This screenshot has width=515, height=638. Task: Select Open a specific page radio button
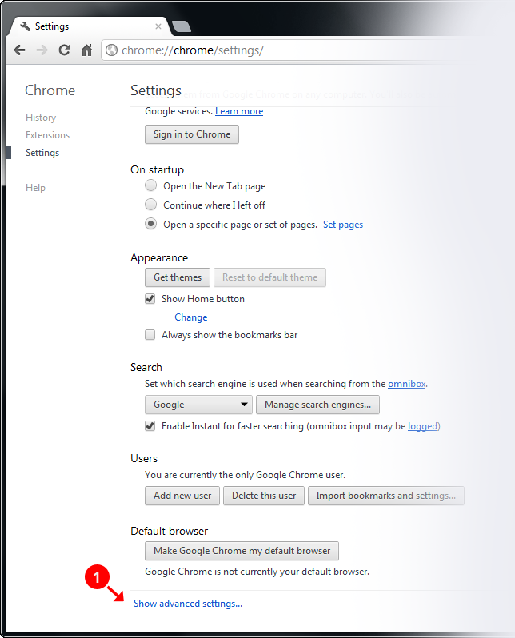[150, 224]
